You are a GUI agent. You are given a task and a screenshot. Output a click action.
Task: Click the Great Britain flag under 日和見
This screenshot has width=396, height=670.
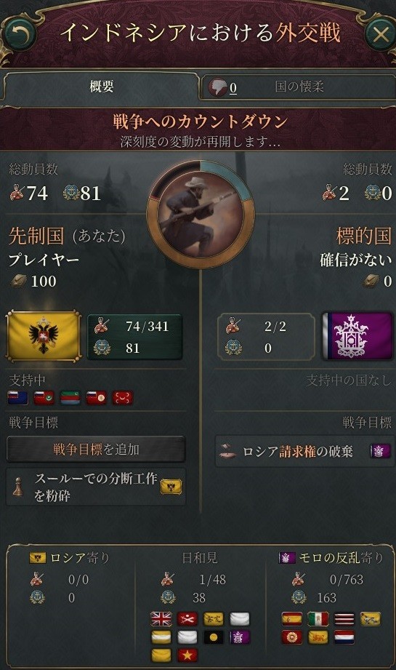coord(161,618)
